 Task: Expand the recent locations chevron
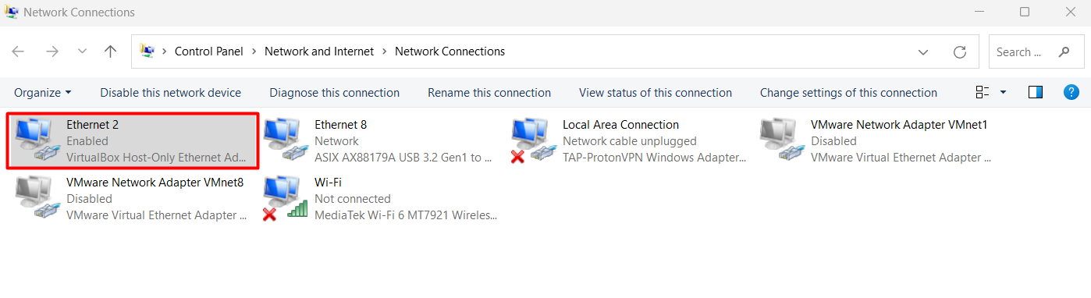tap(82, 51)
